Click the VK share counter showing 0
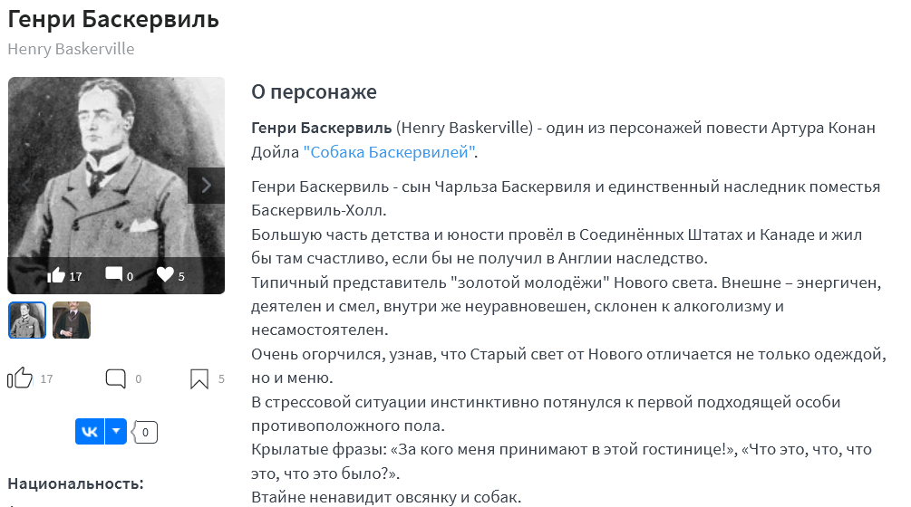Screen dimensions: 911x507 (x=145, y=432)
